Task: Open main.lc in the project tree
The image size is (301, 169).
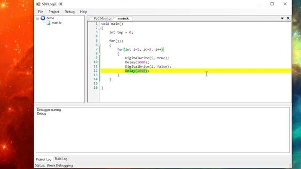Action: [56, 23]
